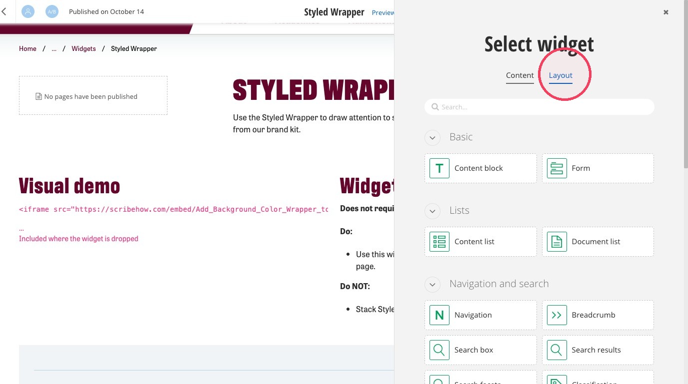Screen dimensions: 688x384
Task: Collapse the Navigation and search section
Action: coord(432,284)
